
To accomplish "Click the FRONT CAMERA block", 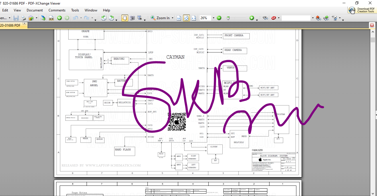I will click(236, 36).
